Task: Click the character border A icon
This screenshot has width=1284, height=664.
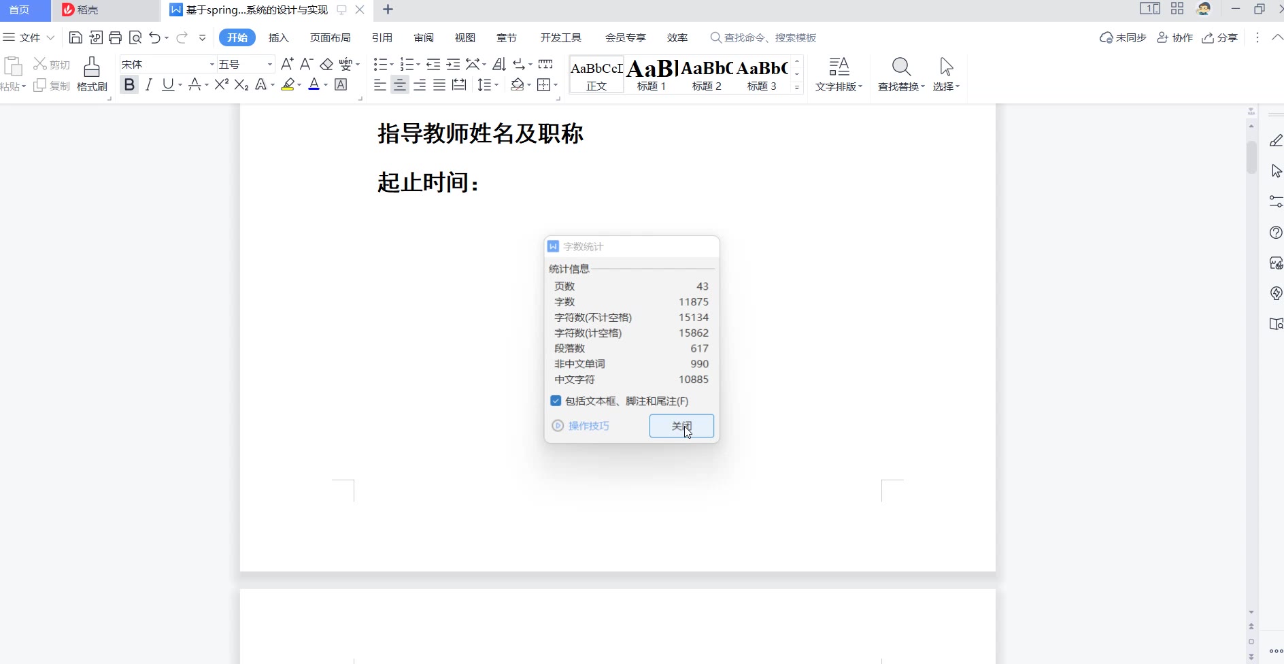Action: tap(341, 84)
